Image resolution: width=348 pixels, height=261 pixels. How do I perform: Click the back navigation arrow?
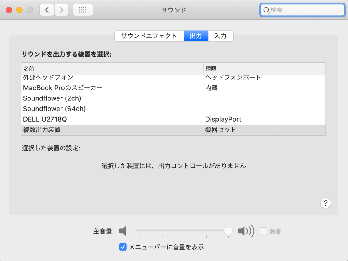(x=47, y=10)
